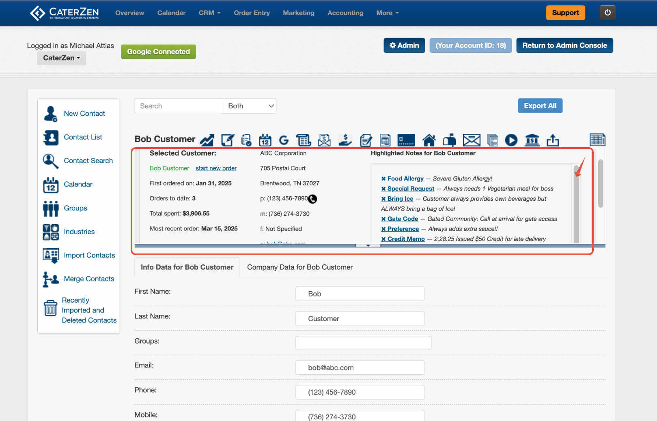The height and width of the screenshot is (421, 657).
Task: Click Return to Admin Console
Action: 564,45
